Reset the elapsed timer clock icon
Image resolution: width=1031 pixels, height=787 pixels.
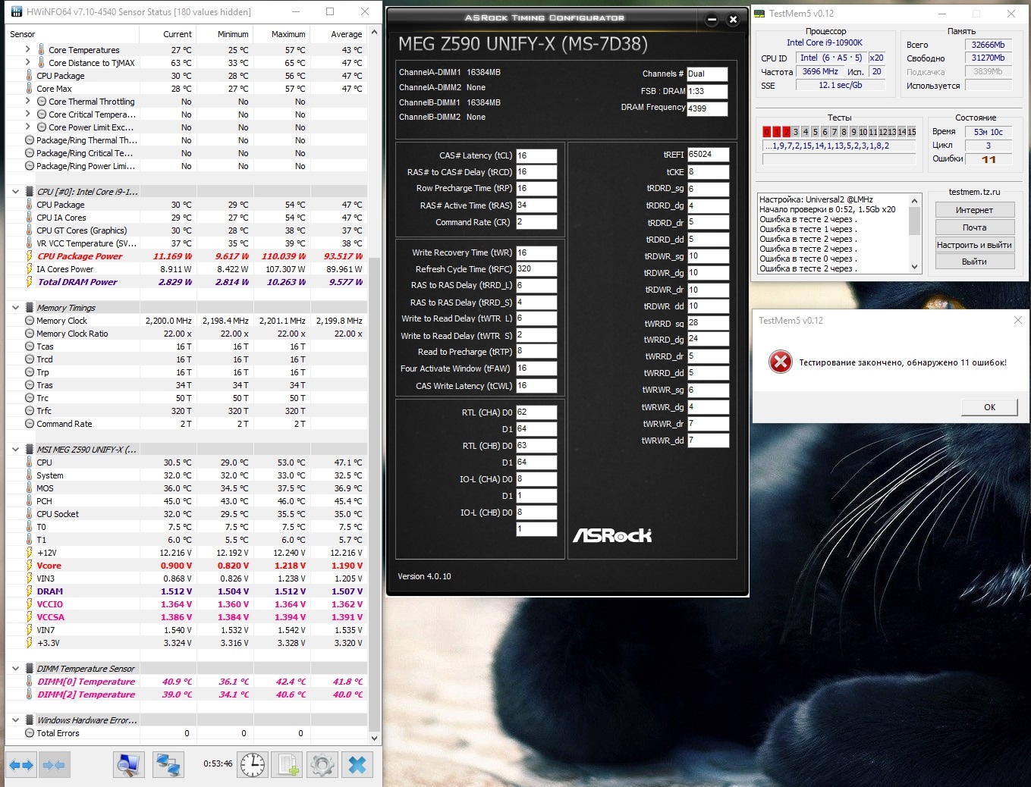click(253, 765)
